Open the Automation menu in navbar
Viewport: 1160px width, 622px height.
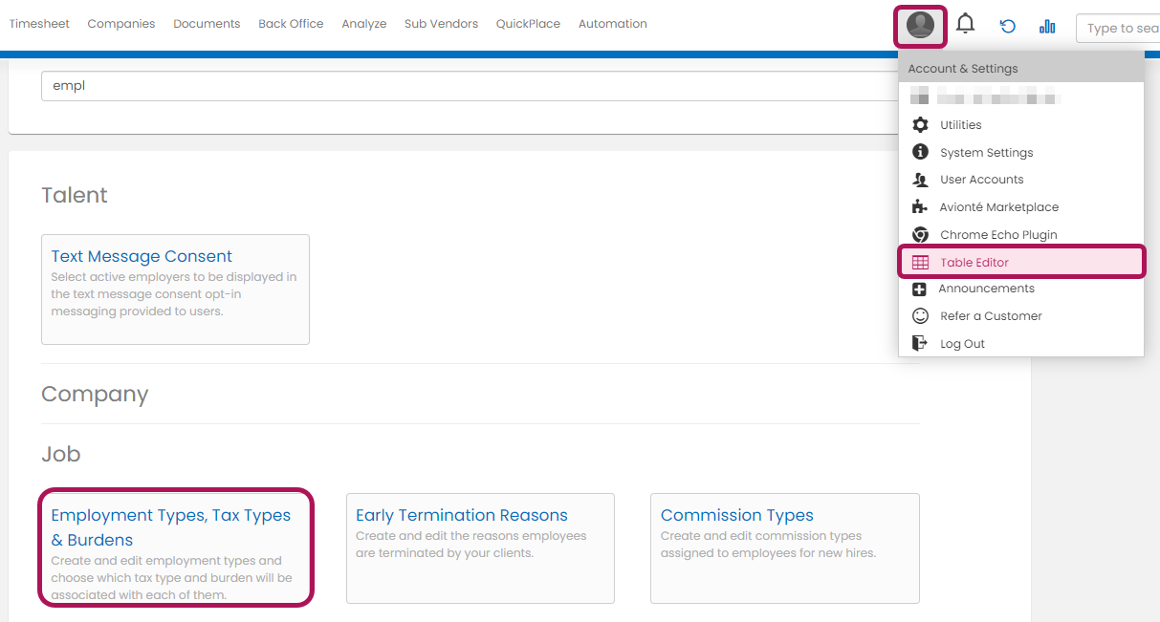(x=612, y=24)
